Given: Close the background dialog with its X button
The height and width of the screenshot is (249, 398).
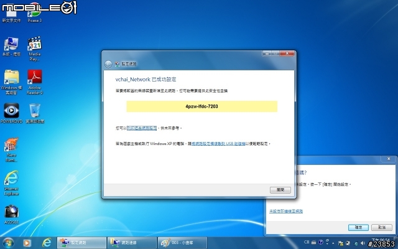Looking at the screenshot, I should pos(389,159).
